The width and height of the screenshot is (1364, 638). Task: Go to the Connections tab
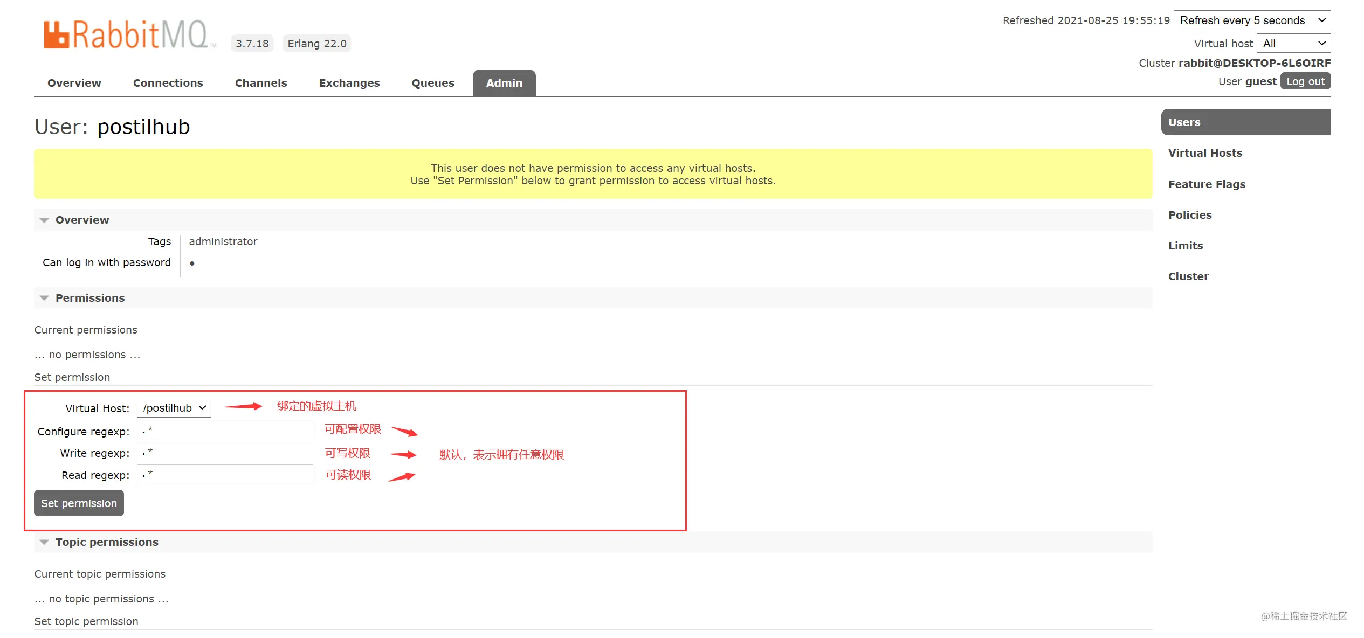(x=168, y=83)
